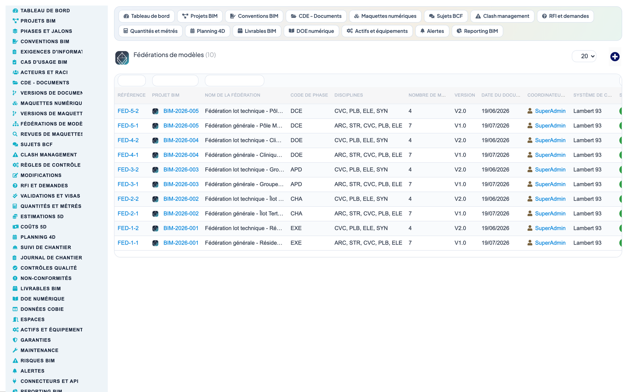Image resolution: width=634 pixels, height=392 pixels.
Task: Click the Projets BIM sidebar icon
Action: pyautogui.click(x=15, y=21)
